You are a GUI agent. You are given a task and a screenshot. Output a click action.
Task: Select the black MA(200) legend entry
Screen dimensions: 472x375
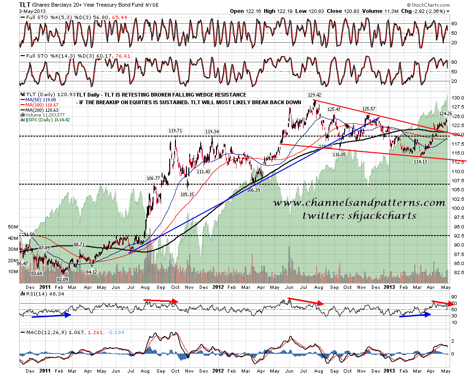pos(39,111)
